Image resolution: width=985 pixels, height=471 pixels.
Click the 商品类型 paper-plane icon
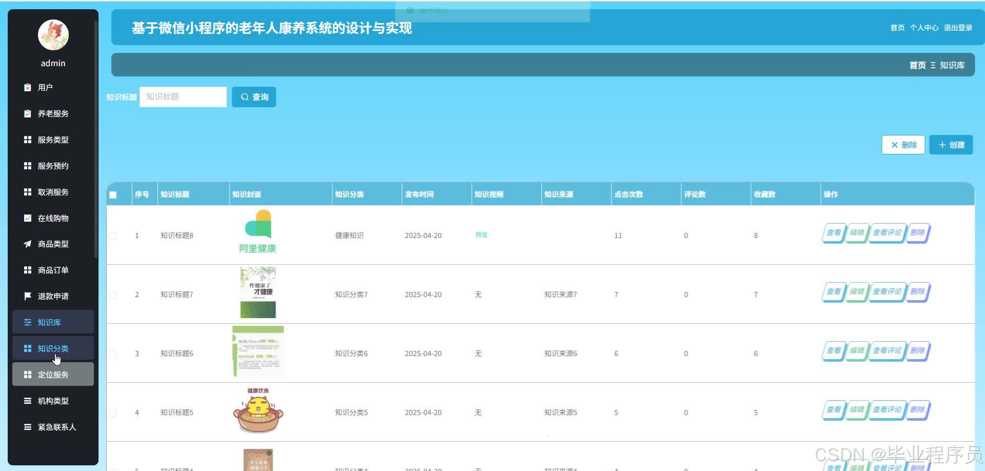(x=28, y=244)
